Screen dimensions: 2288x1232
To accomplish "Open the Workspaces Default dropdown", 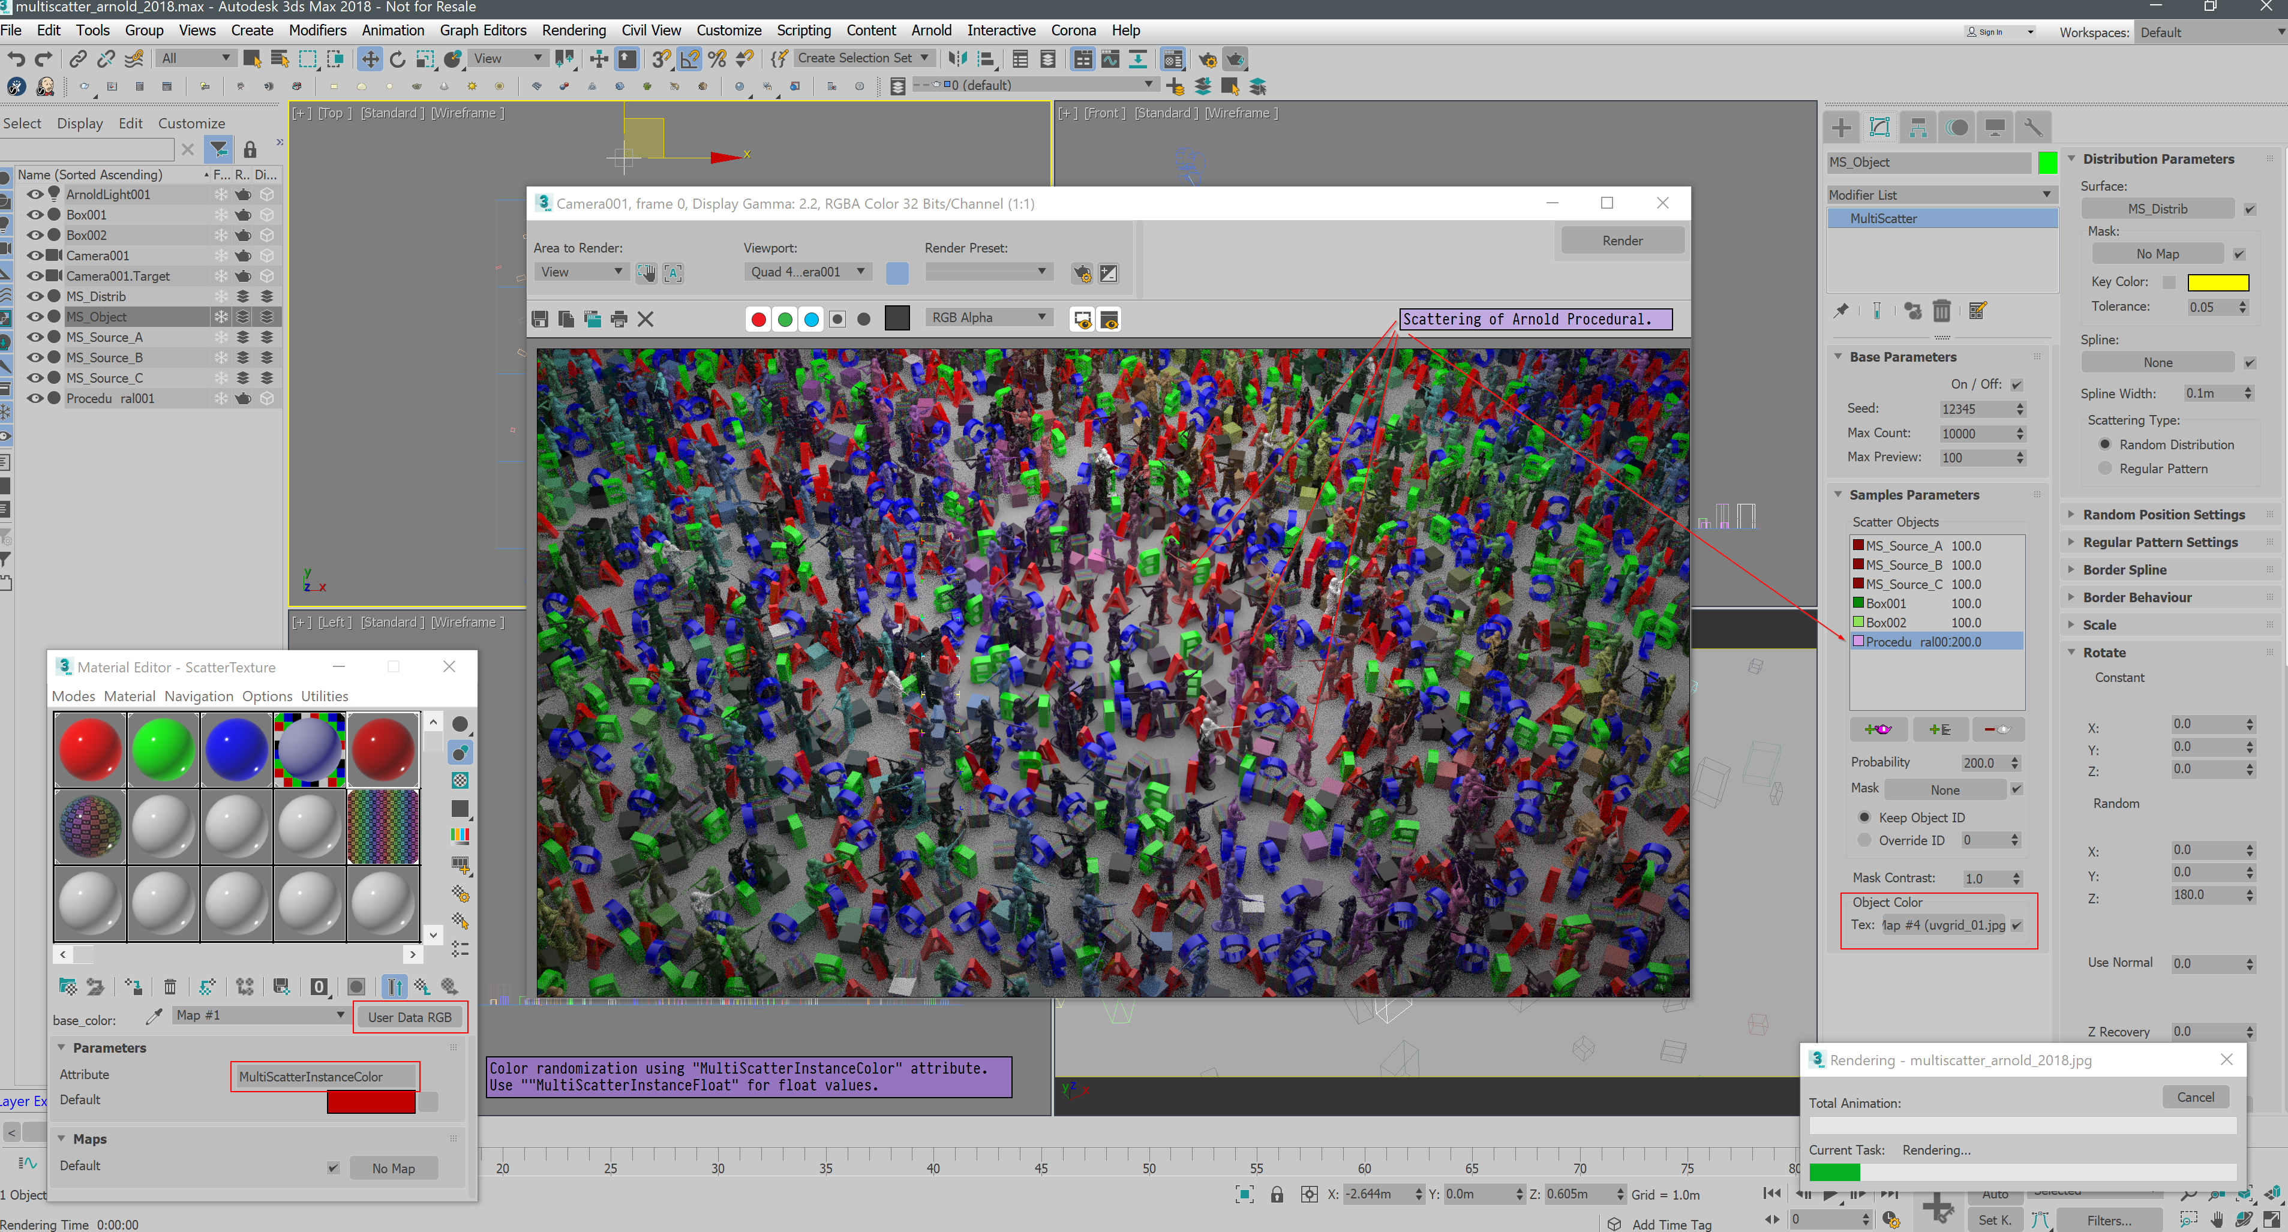I will point(2211,32).
